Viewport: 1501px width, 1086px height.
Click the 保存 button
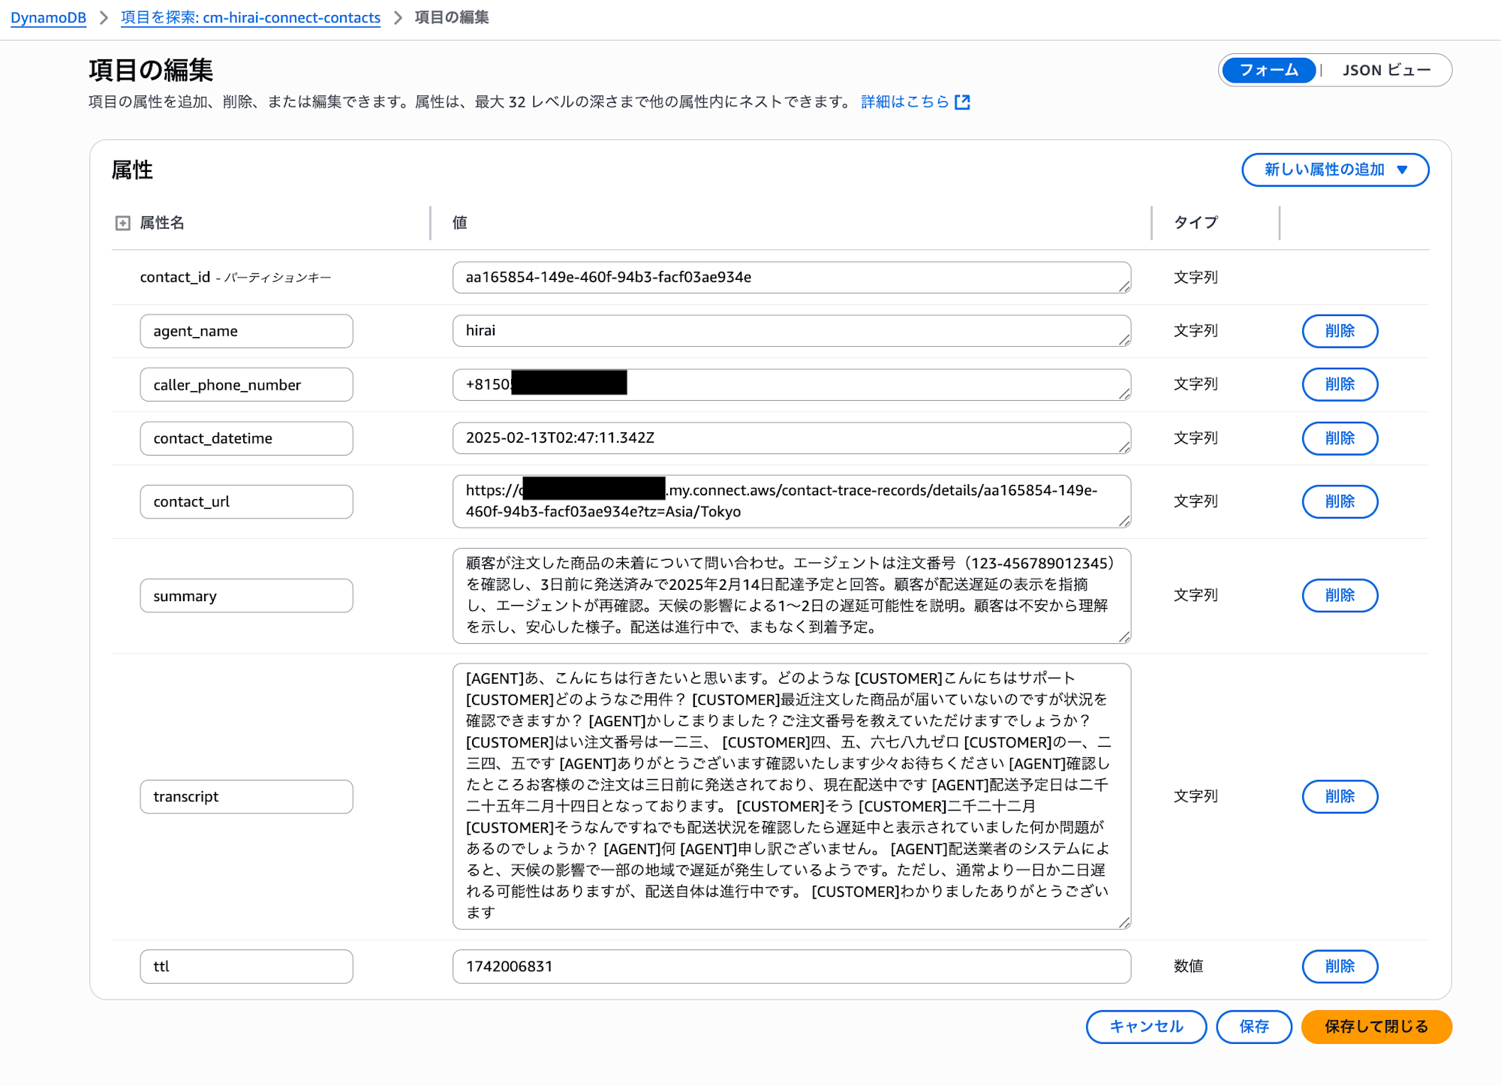point(1254,1027)
